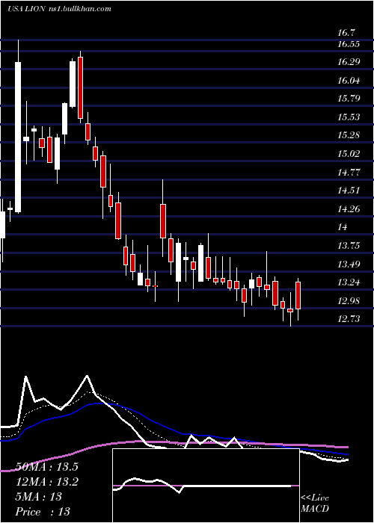
Task: Click the 12.98 price axis label
Action: [x=349, y=301]
